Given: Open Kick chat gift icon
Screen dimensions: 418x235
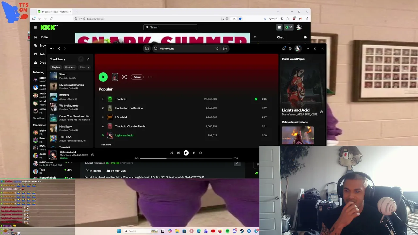Looking at the screenshot, I should coord(305,37).
